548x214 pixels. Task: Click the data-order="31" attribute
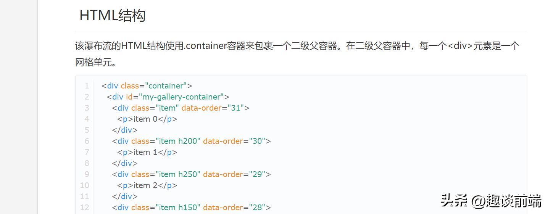point(213,108)
